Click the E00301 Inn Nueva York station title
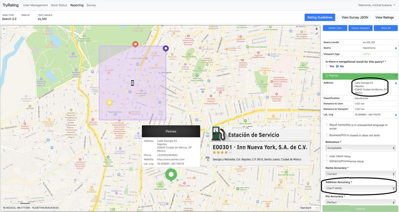The height and width of the screenshot is (212, 399). (260, 147)
